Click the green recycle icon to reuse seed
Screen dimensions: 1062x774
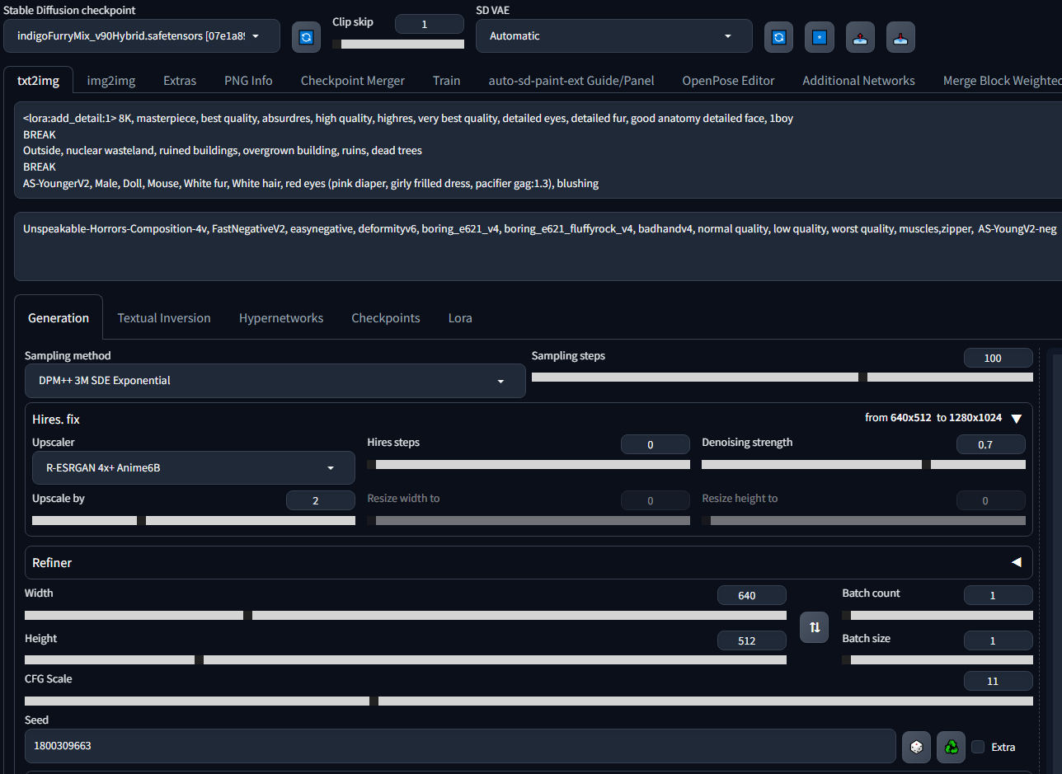click(951, 747)
